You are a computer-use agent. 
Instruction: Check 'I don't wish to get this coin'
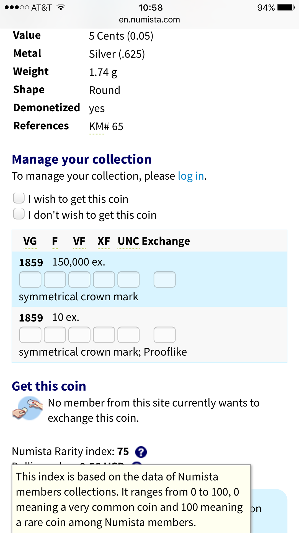pos(19,214)
